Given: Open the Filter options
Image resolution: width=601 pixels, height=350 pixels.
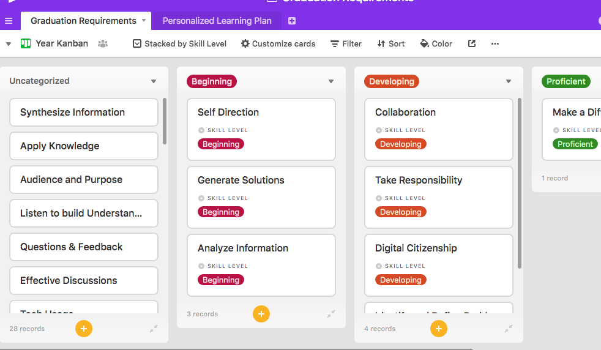Looking at the screenshot, I should click(x=346, y=43).
